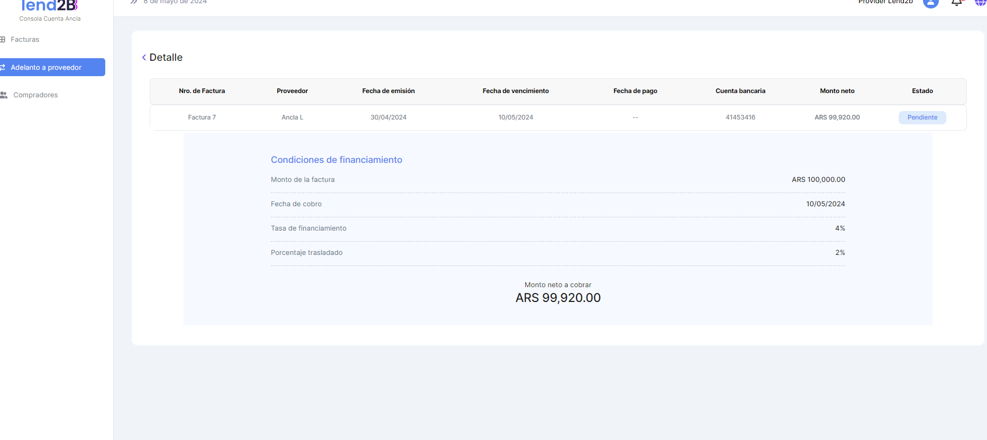The height and width of the screenshot is (440, 987).
Task: Open the globe language selector
Action: pyautogui.click(x=980, y=3)
